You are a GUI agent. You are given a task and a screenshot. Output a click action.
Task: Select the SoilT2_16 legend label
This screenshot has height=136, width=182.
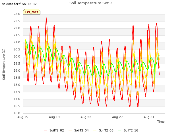tap(131, 130)
